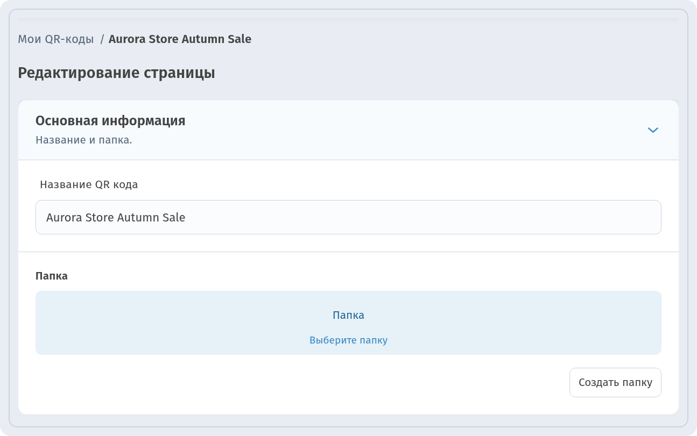Edit the Название QR кода input field
This screenshot has width=697, height=436.
348,217
